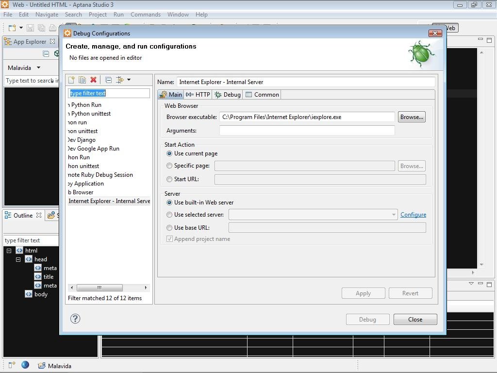Screen dimensions: 497x373
Task: Click the filter launch configurations icon
Action: [119, 80]
